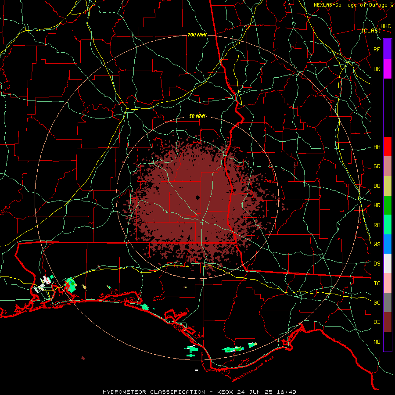Click the UK legend label
The image size is (395, 395).
pos(377,69)
